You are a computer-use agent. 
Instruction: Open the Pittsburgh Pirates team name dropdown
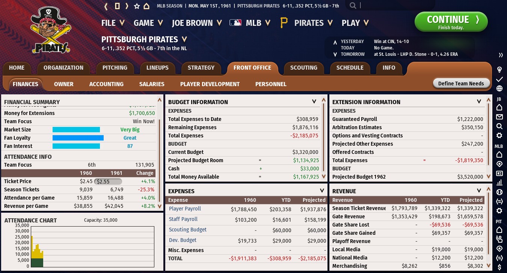[x=184, y=39]
